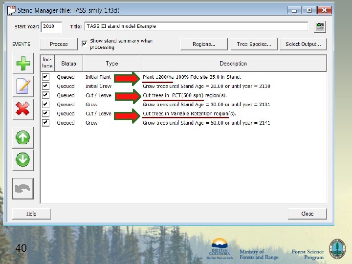Click the 'Initial Grow' type cell
352x264 pixels.
point(98,86)
